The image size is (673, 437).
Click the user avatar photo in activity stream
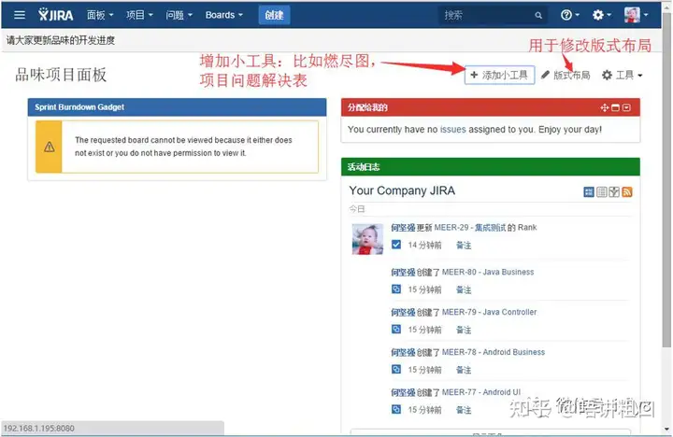[368, 239]
